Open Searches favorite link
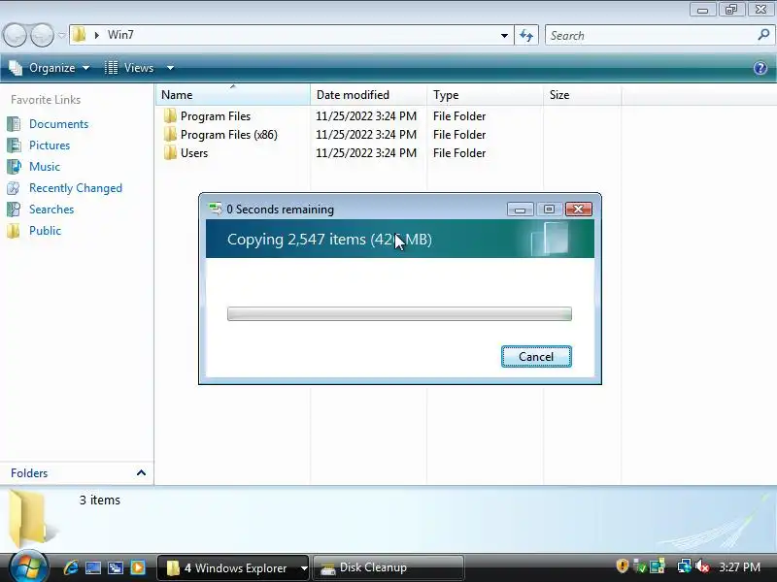 point(51,210)
